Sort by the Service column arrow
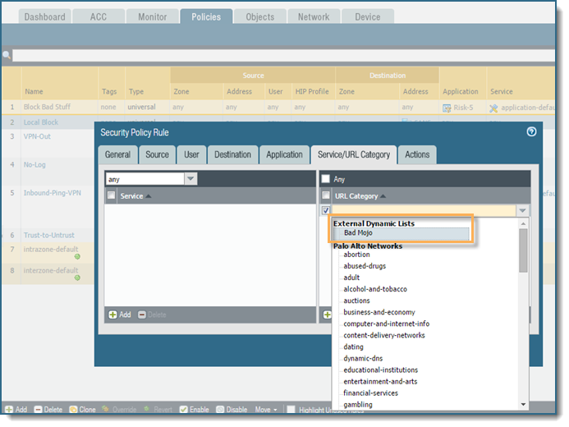 click(148, 196)
